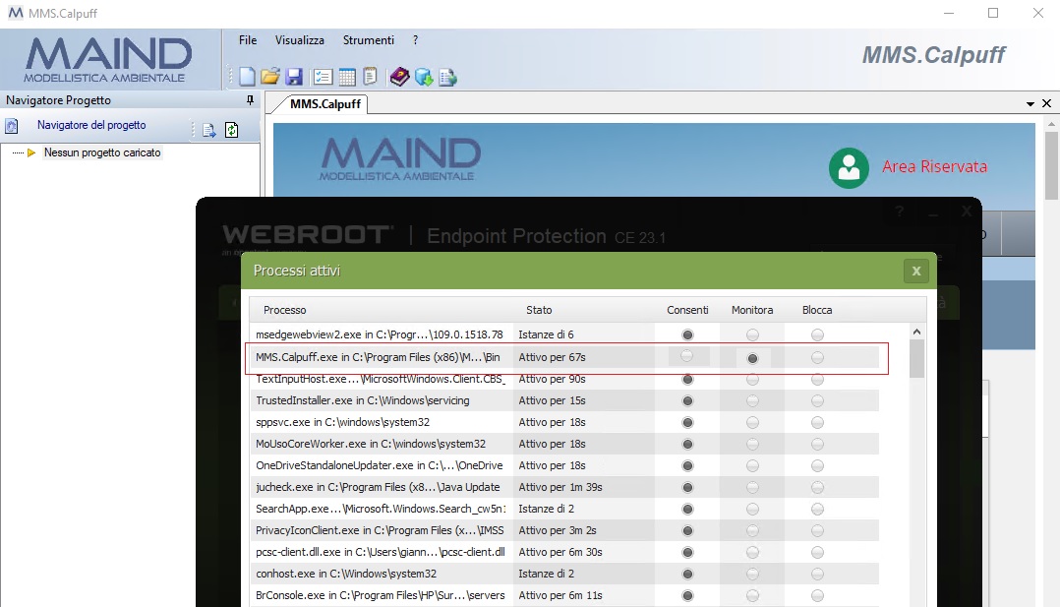Viewport: 1060px width, 607px height.
Task: Click 'Attivo per 6m 30s' status cell
Action: (560, 552)
